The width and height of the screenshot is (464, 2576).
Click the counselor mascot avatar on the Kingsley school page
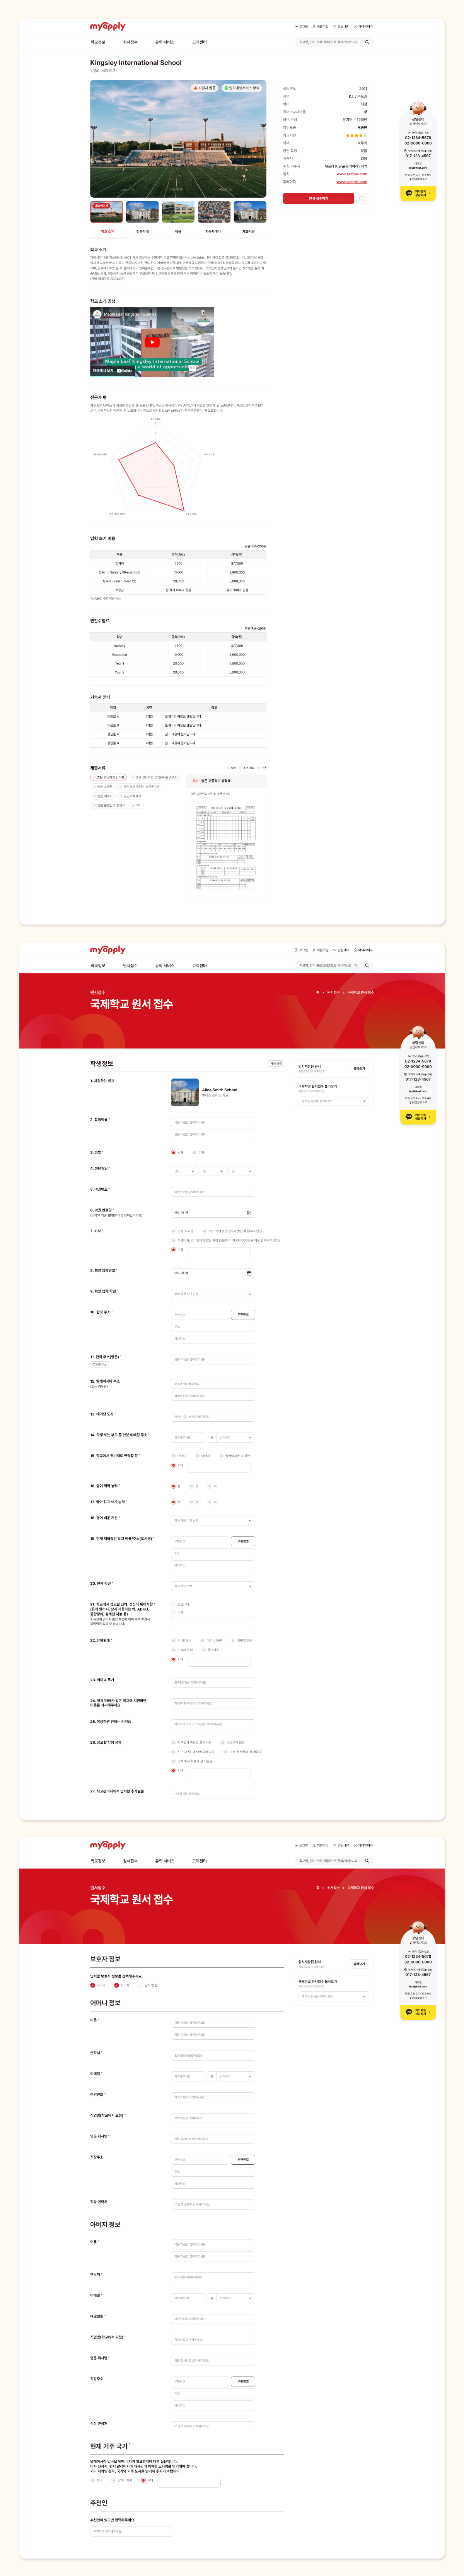tap(418, 108)
